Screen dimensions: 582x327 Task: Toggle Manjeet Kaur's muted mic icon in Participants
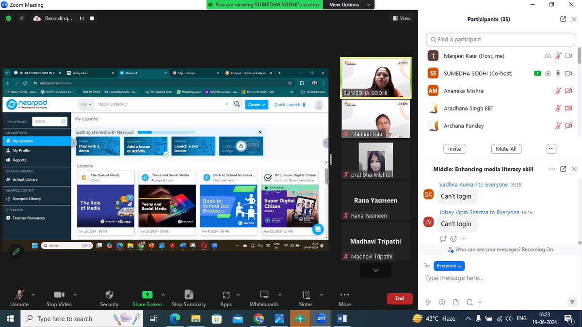pyautogui.click(x=558, y=56)
